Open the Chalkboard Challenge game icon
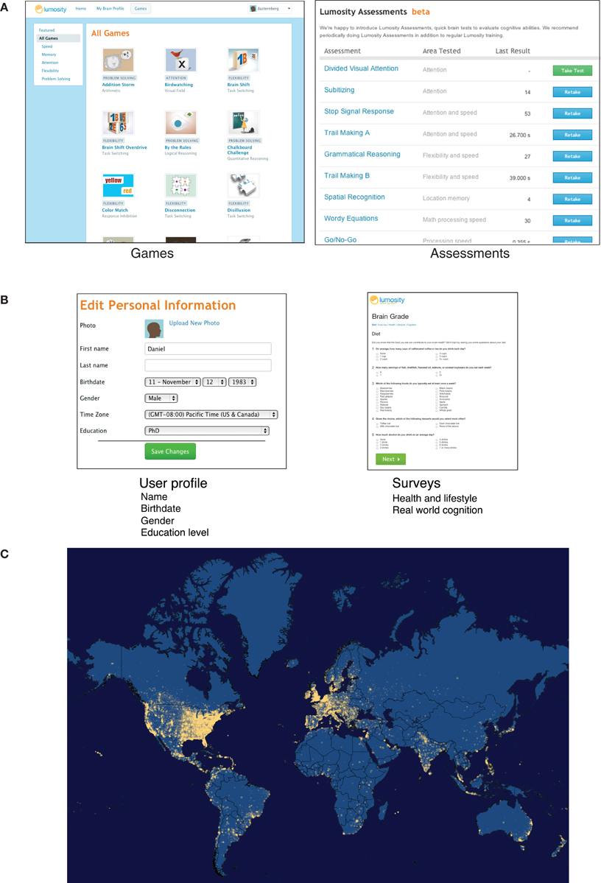This screenshot has width=601, height=883. [243, 123]
